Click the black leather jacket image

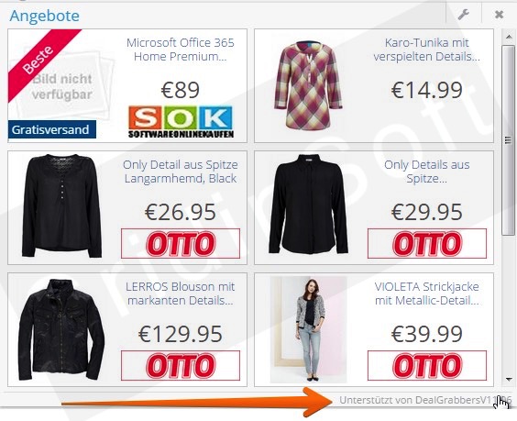(61, 329)
